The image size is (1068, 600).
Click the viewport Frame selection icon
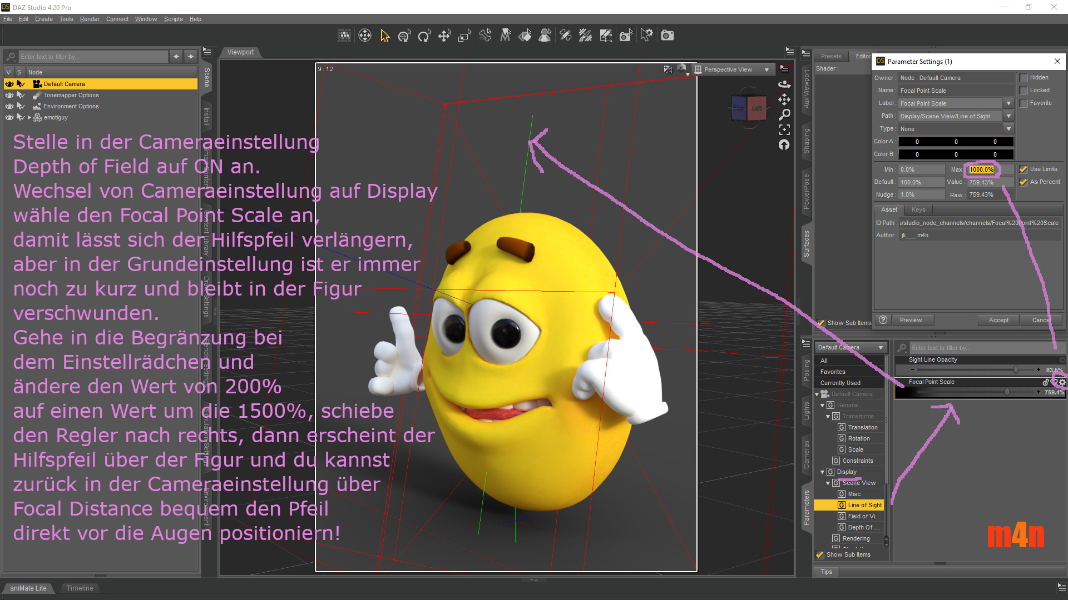tap(784, 129)
